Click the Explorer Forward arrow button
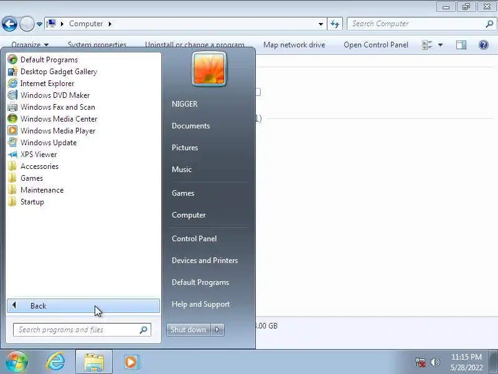Image resolution: width=498 pixels, height=374 pixels. [27, 24]
